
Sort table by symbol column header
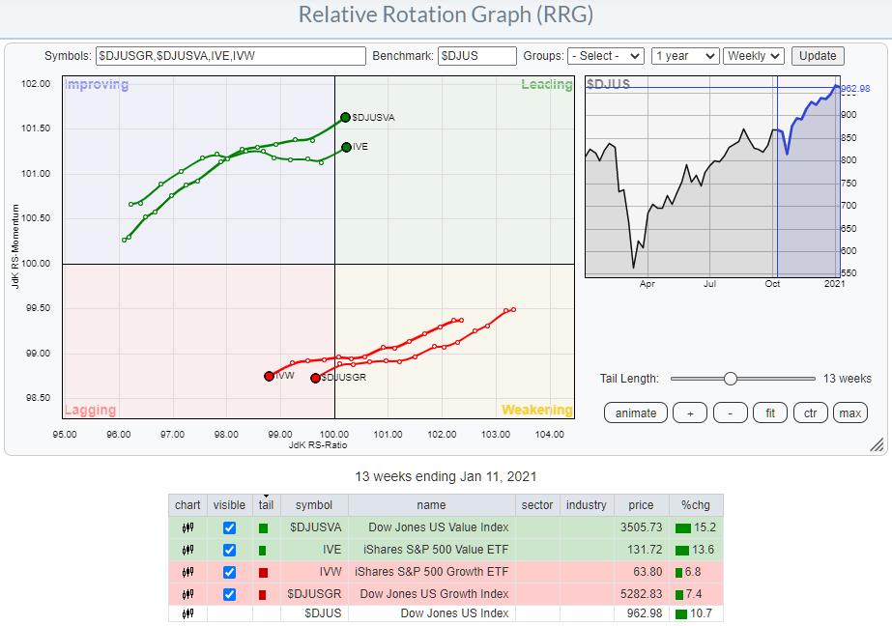pos(312,505)
